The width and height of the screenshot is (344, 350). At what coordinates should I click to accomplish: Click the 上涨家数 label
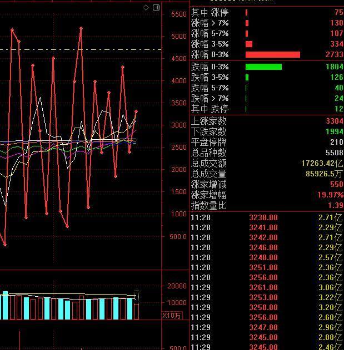[209, 121]
